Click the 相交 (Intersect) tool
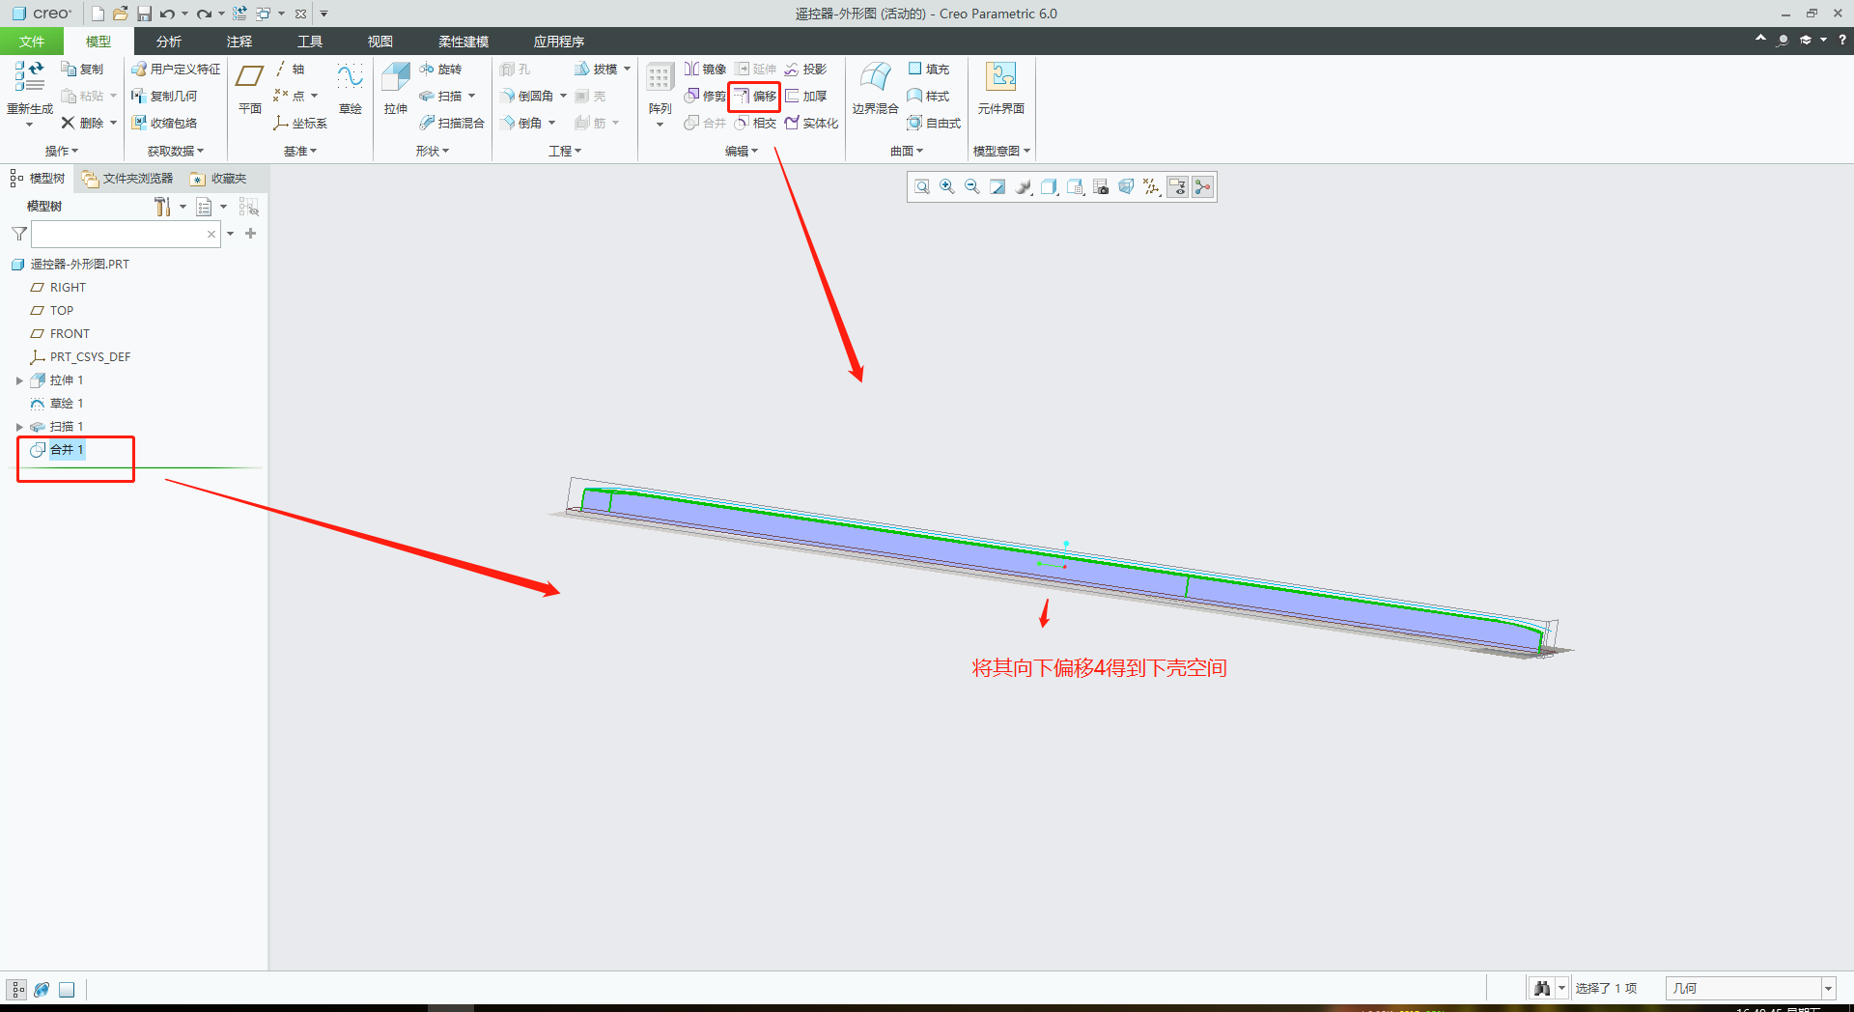This screenshot has height=1012, width=1854. pos(755,123)
